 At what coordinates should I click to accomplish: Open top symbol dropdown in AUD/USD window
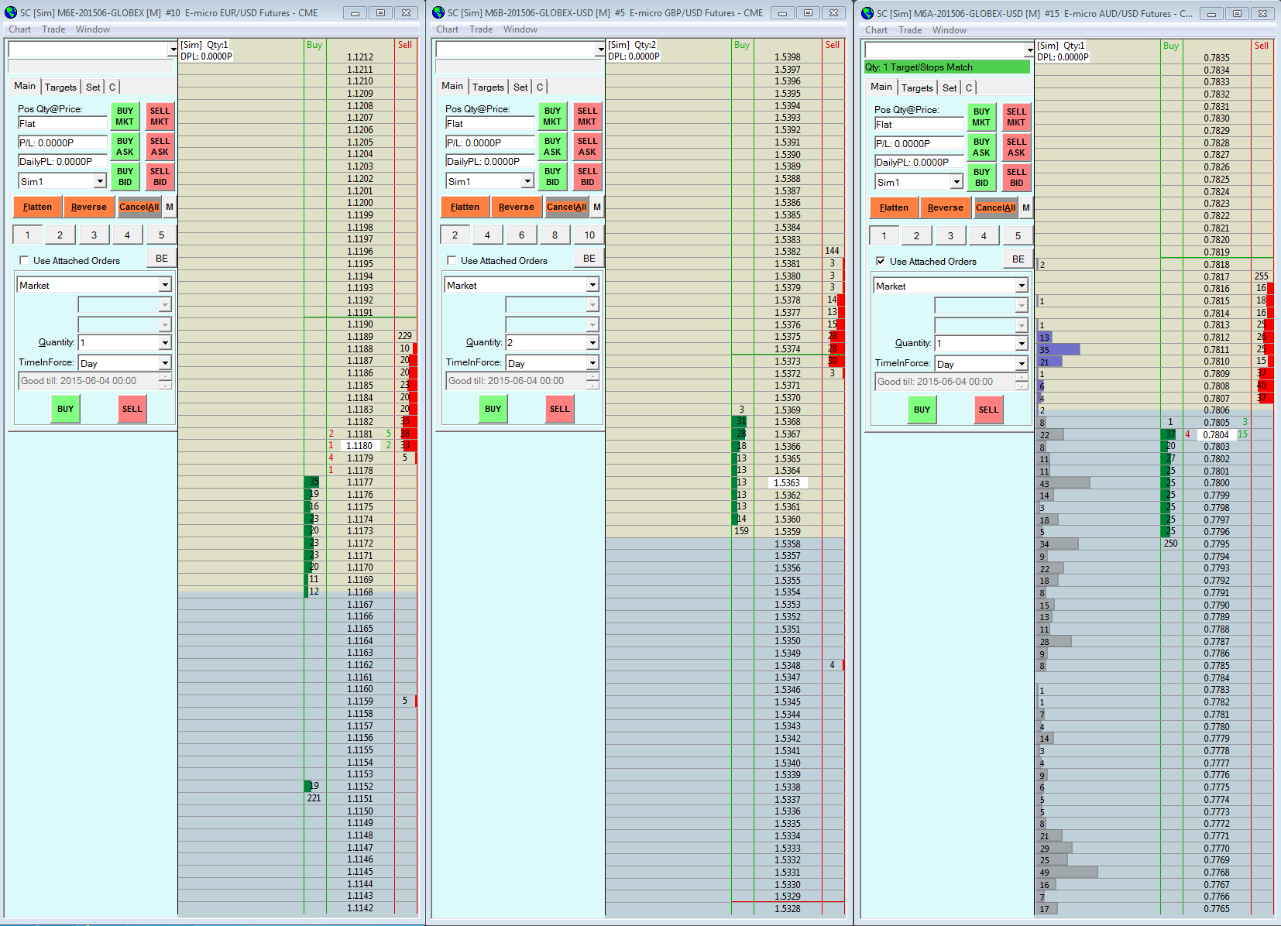[1029, 50]
